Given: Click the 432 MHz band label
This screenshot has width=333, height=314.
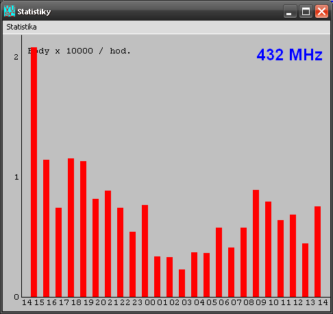Looking at the screenshot, I should (289, 55).
